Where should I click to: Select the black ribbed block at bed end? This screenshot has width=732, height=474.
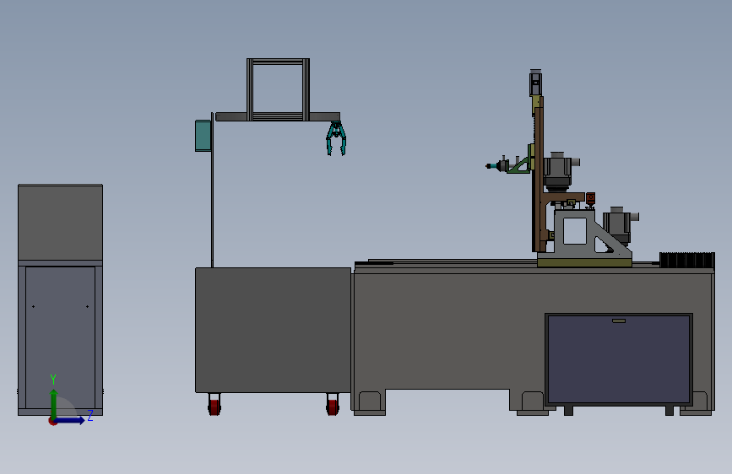pos(686,260)
